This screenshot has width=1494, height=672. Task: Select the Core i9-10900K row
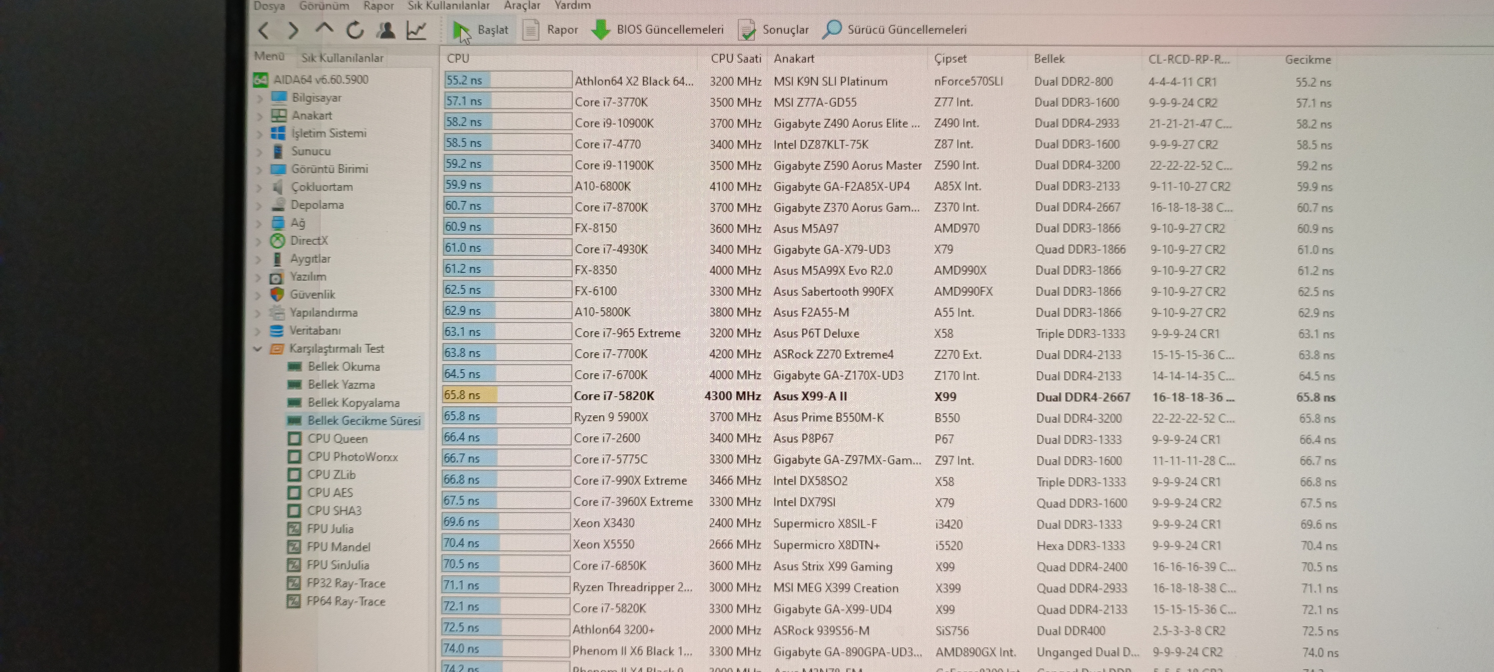(x=888, y=123)
